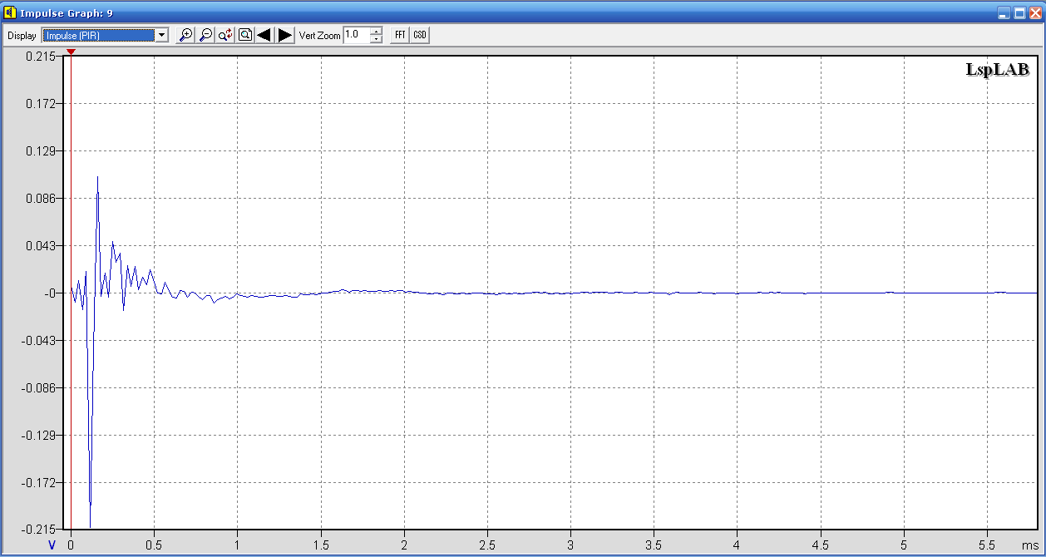Click the Impulse Graph window icon in the title bar
This screenshot has width=1046, height=557.
tap(10, 12)
